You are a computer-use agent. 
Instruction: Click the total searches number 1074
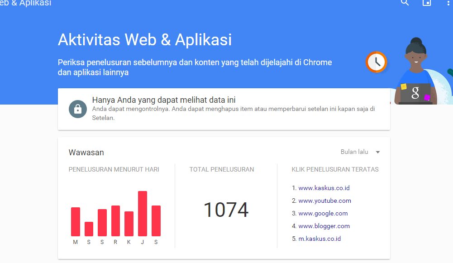[x=226, y=210]
